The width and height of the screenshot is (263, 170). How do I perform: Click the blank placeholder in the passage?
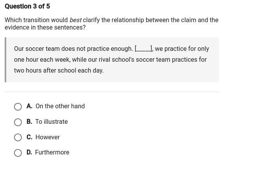(143, 49)
